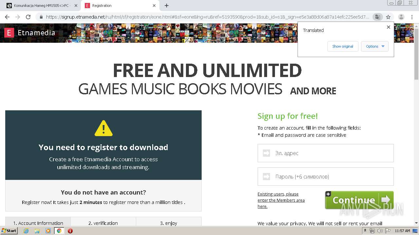Click the scrollbar down arrow
Viewport: 419px width, 235px height.
pyautogui.click(x=416, y=223)
